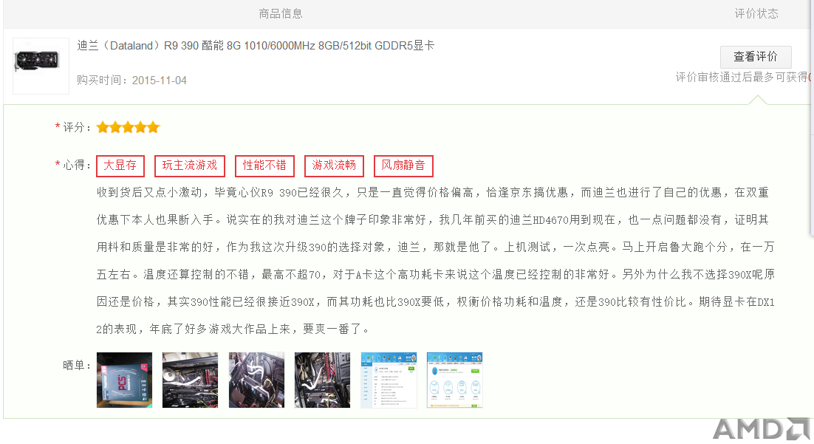Click the 查看评价 button

coord(756,57)
